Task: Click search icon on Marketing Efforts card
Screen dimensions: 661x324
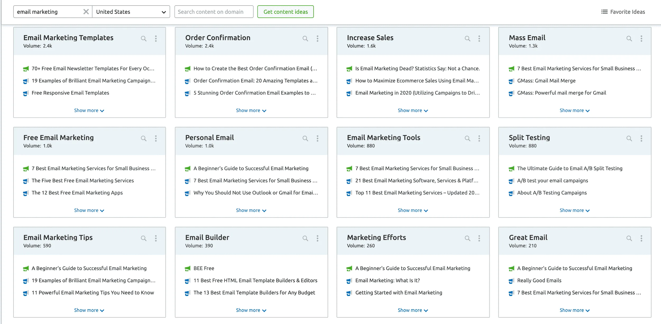Action: pos(467,238)
